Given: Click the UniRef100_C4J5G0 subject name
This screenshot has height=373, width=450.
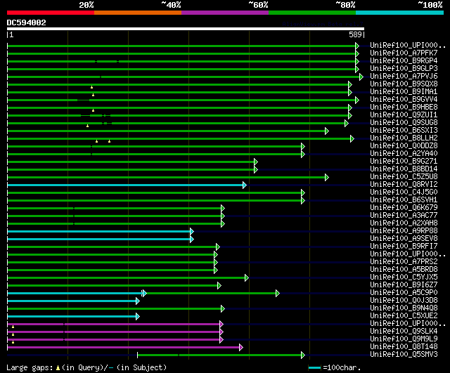Looking at the screenshot, I should point(404,192).
